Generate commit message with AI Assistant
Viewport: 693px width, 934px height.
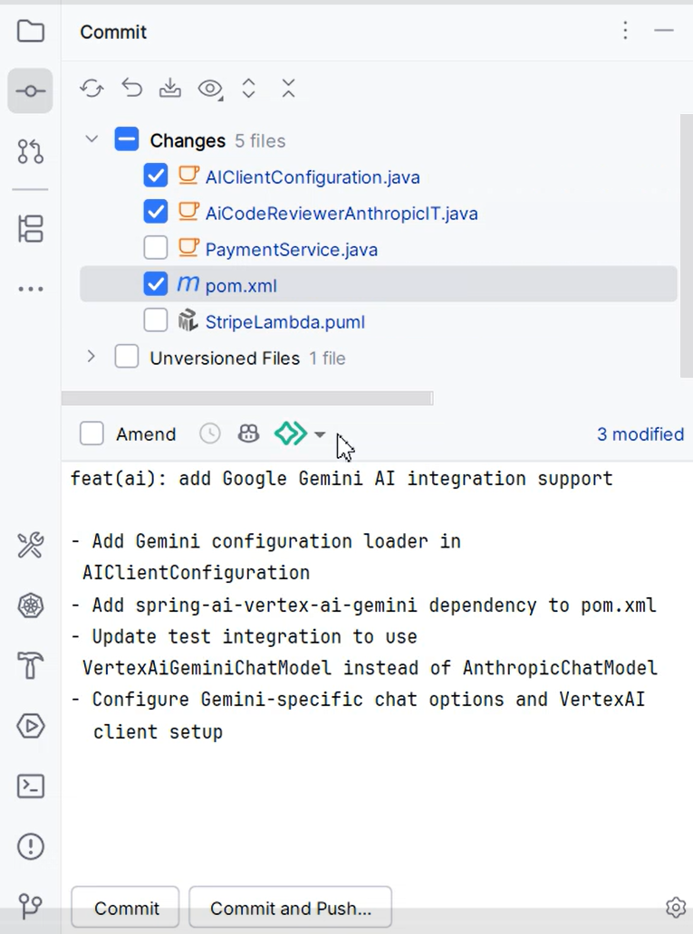tap(288, 434)
